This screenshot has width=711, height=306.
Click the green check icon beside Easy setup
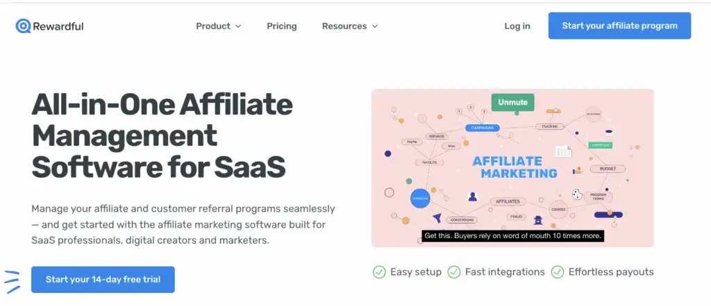click(379, 272)
